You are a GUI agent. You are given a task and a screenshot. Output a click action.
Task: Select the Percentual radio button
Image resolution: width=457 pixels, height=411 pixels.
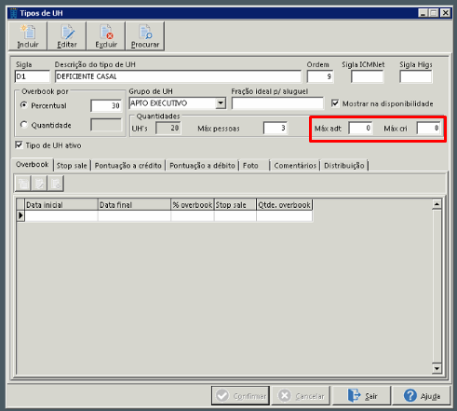click(24, 105)
